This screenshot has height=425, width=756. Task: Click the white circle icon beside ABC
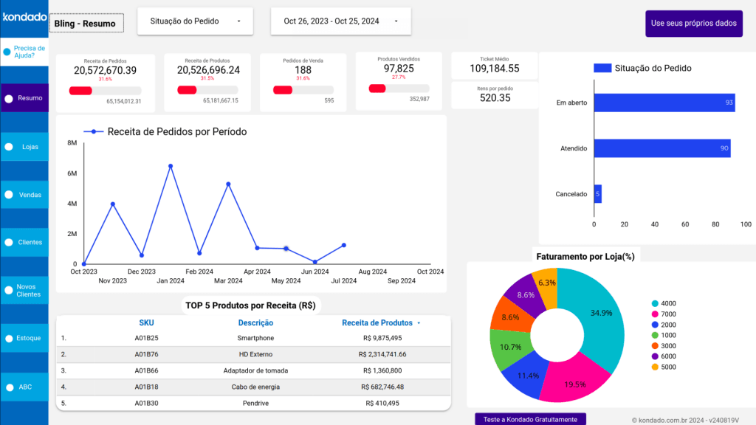click(x=9, y=387)
